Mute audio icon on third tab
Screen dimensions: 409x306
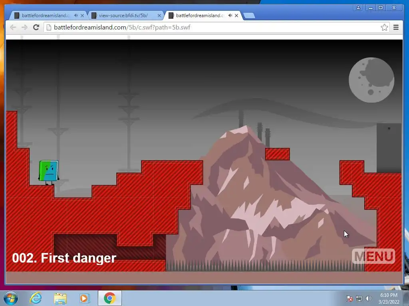230,16
